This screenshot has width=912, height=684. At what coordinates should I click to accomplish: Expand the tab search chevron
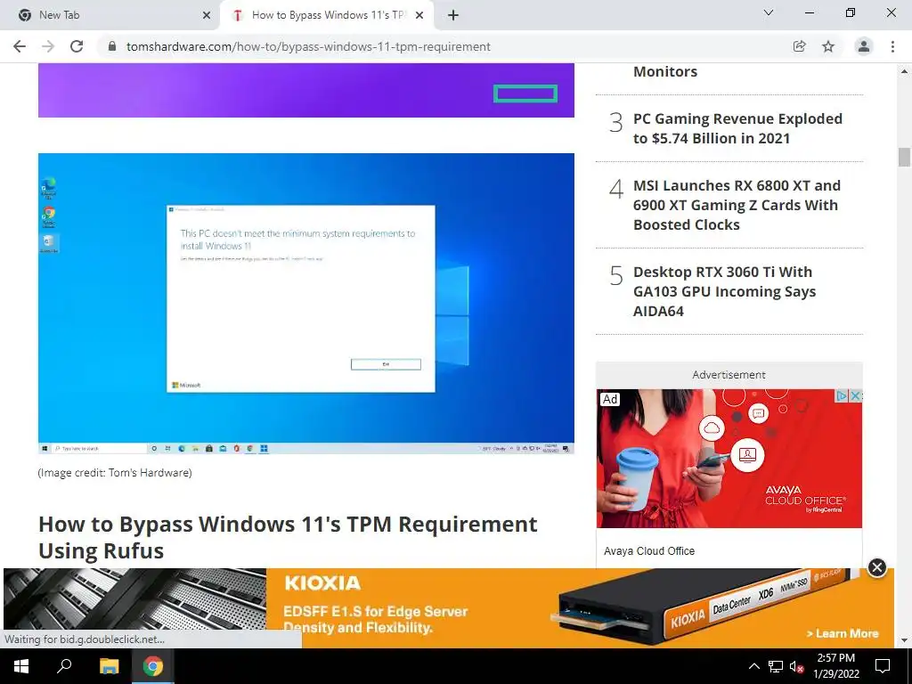pyautogui.click(x=769, y=12)
